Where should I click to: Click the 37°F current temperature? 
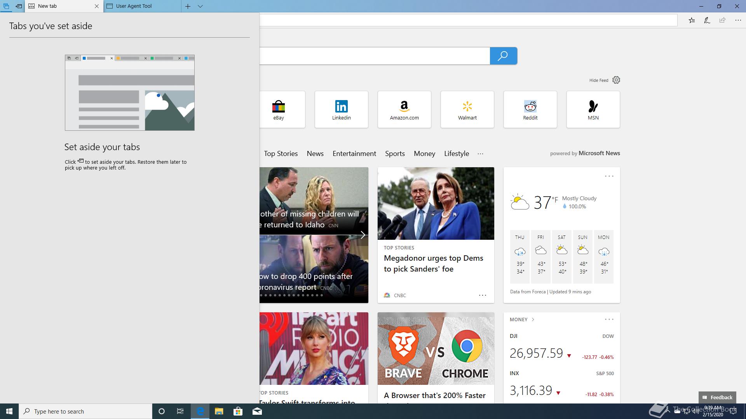click(x=546, y=203)
